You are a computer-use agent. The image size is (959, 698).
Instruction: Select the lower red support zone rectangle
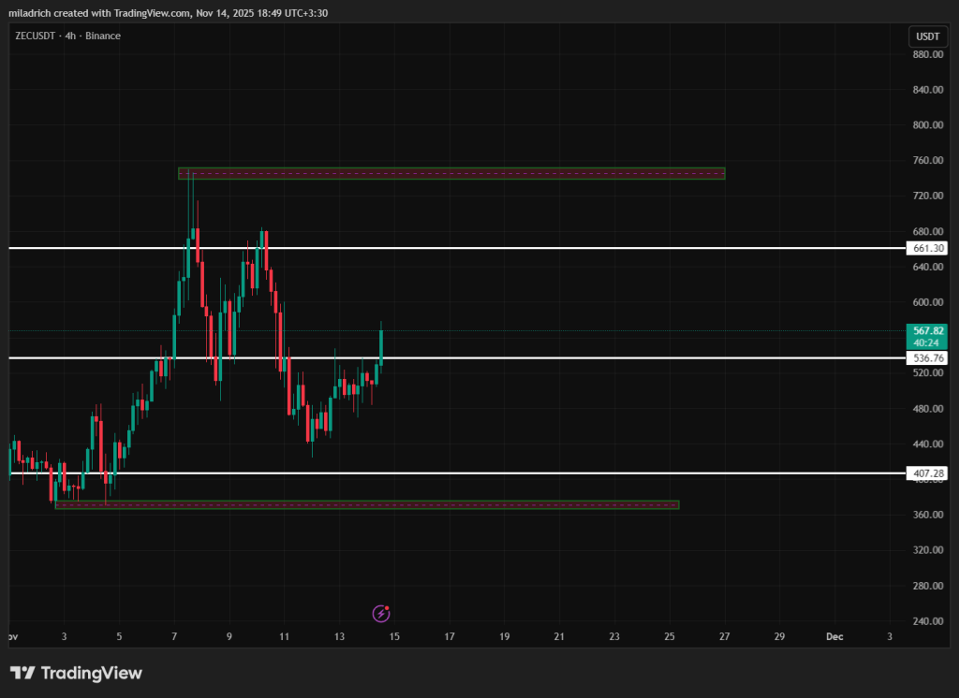(367, 505)
